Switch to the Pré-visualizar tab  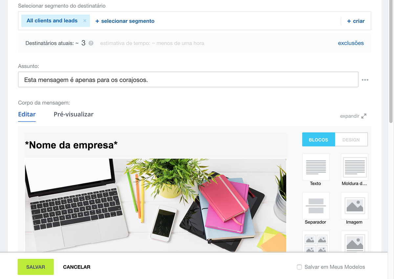[x=74, y=115]
